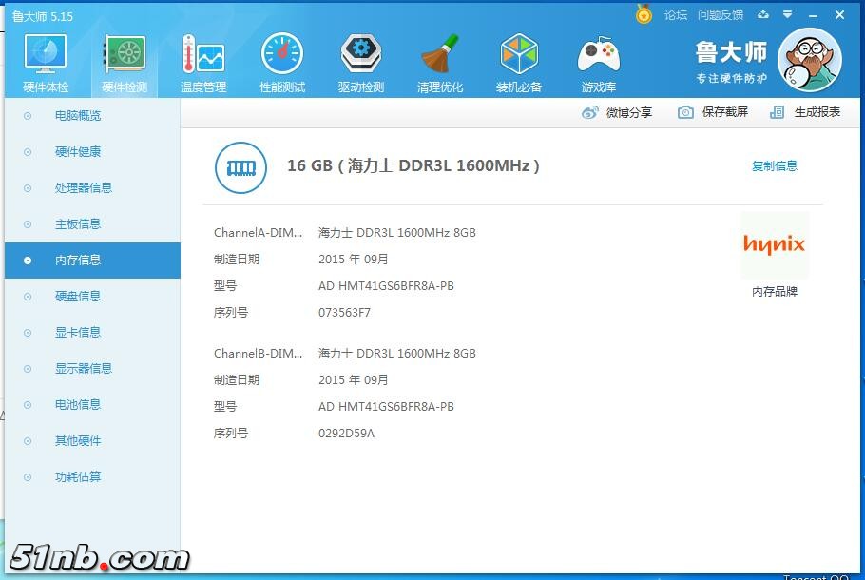Click the download tray icon in title bar

pyautogui.click(x=763, y=15)
